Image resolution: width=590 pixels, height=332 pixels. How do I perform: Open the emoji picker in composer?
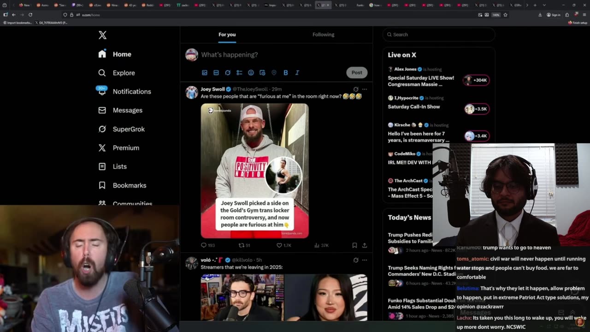[251, 72]
